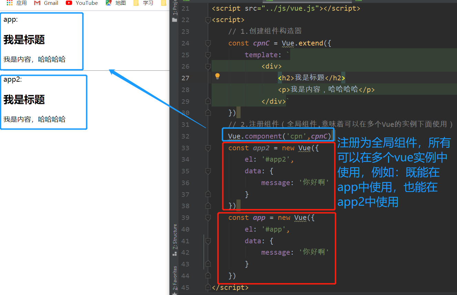Screen dimensions: 457x295
Task: Collapse the Vue.extend fold at line 24
Action: (208, 43)
